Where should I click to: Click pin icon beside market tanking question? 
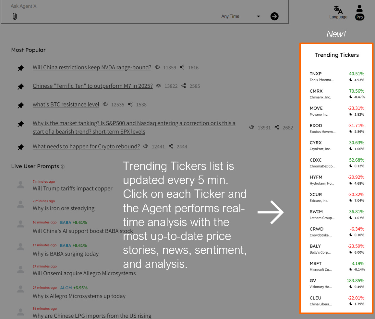pyautogui.click(x=21, y=124)
